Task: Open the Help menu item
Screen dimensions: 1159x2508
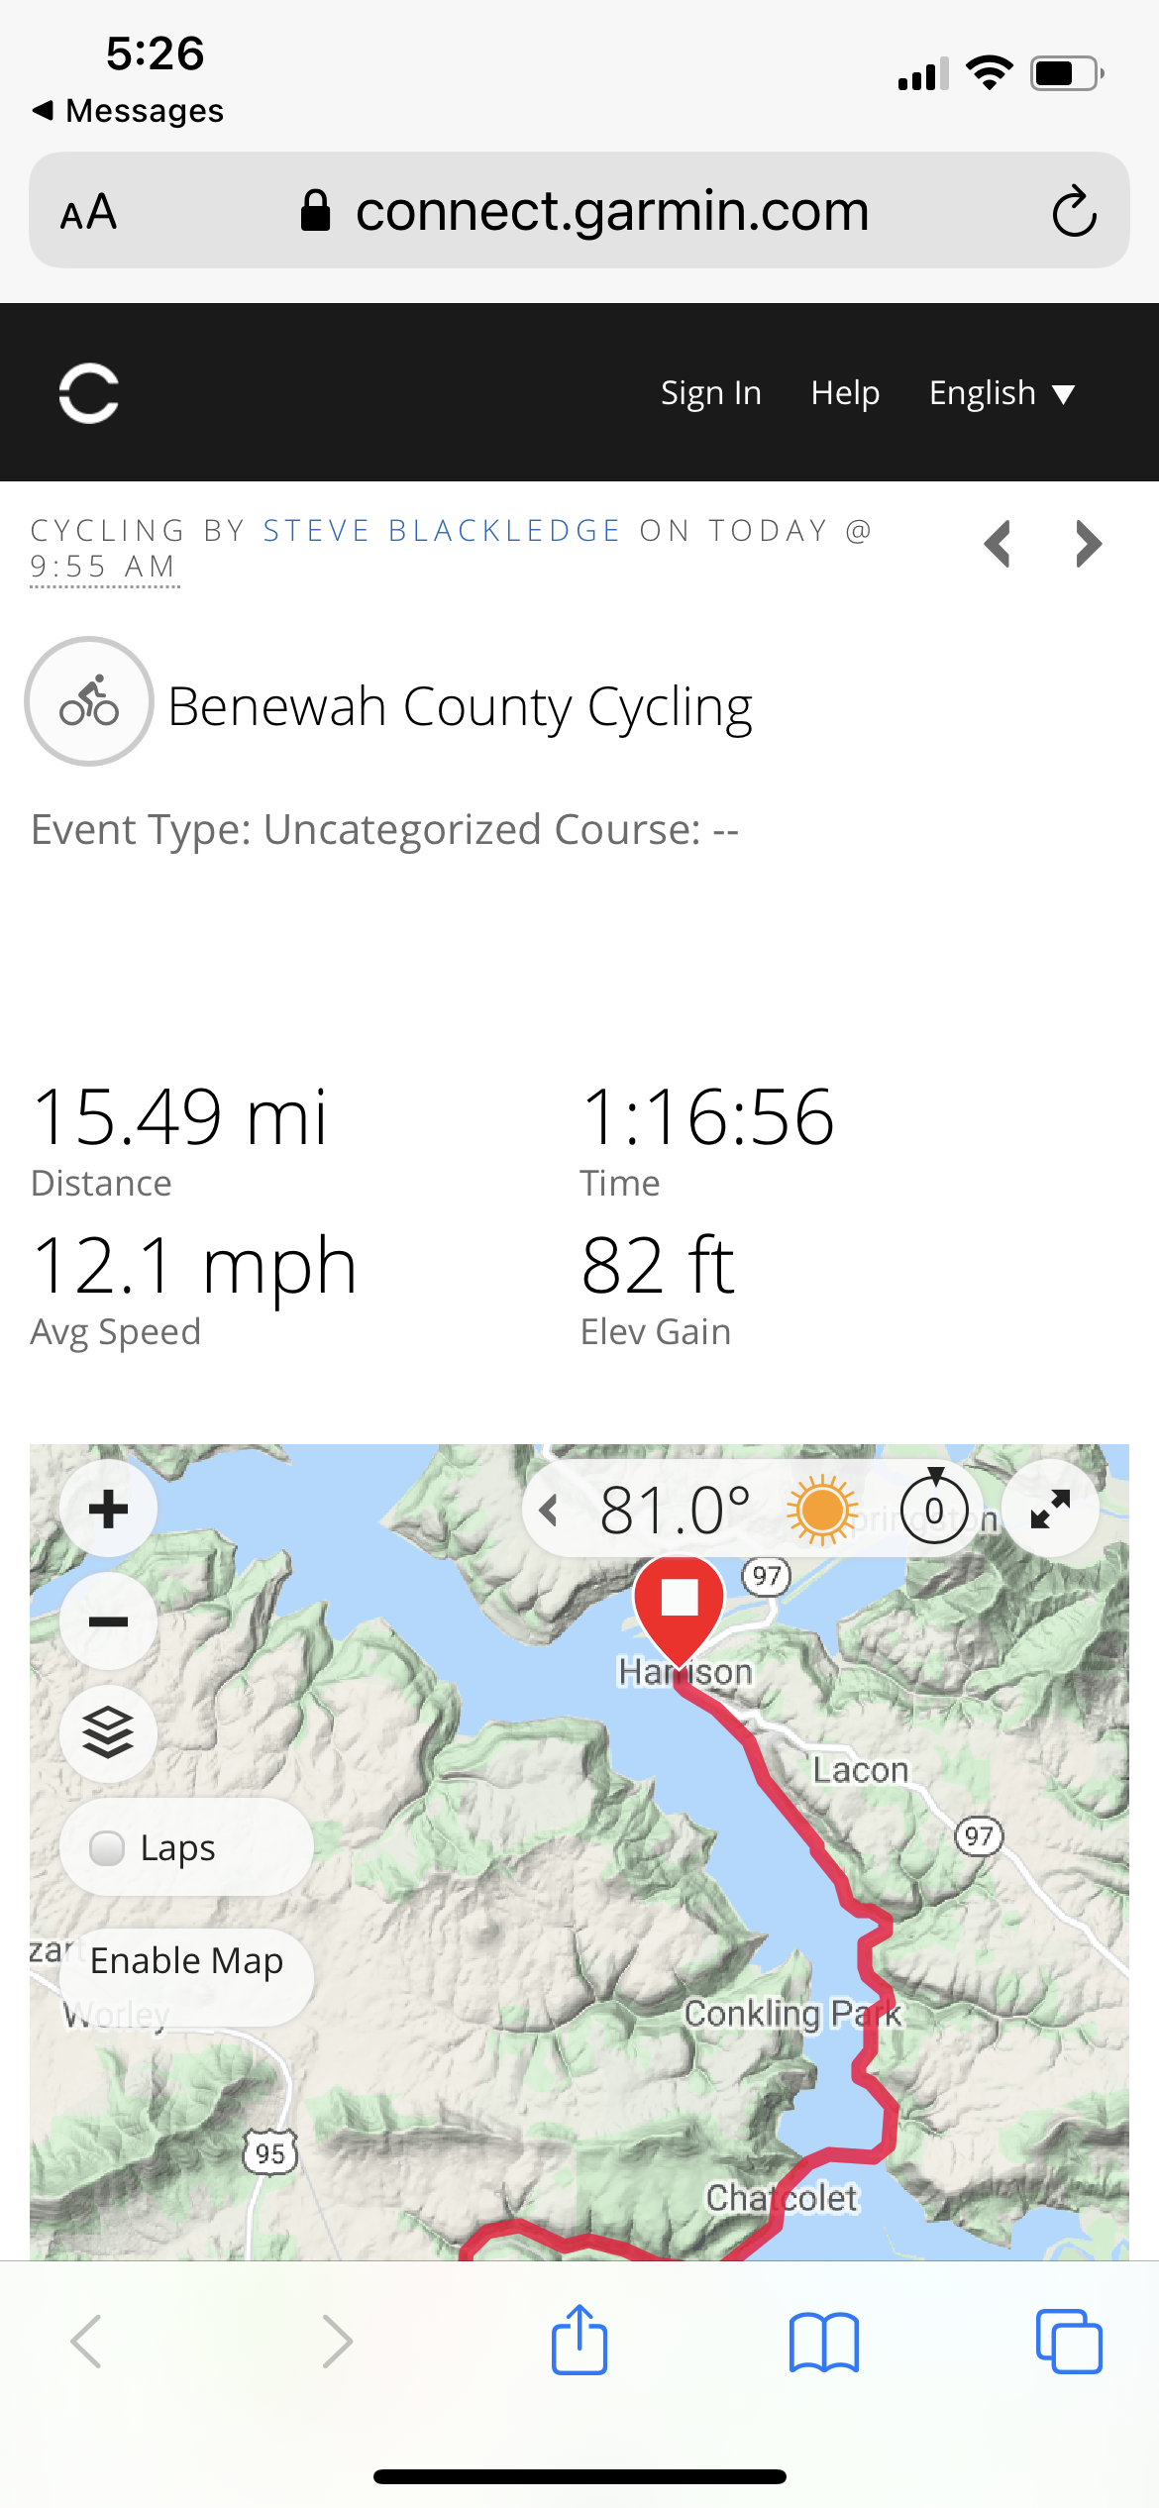Action: [845, 393]
